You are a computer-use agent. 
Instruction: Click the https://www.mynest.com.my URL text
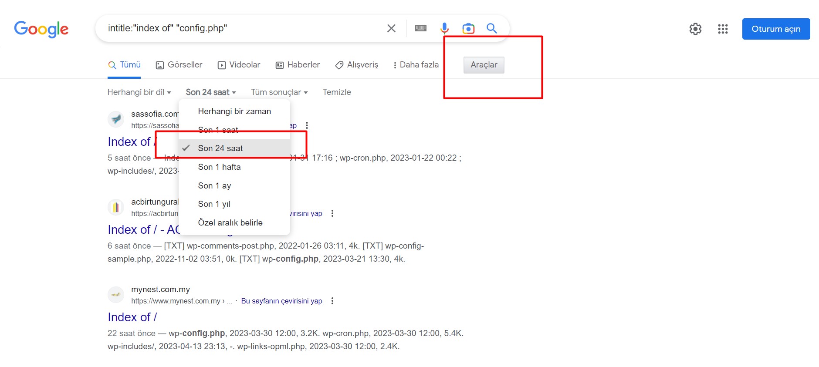point(176,301)
